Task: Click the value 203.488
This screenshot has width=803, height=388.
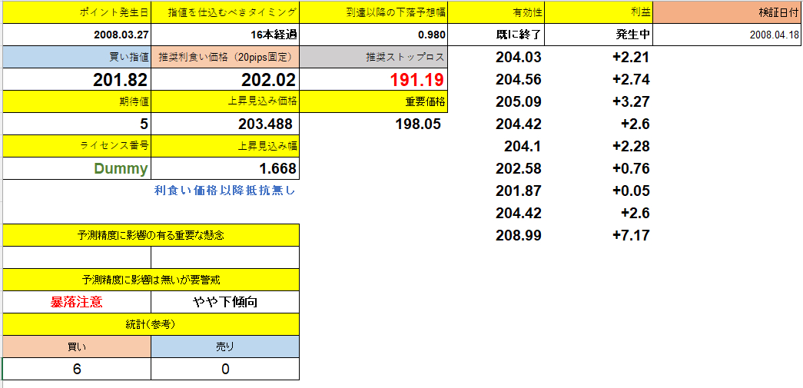Action: pos(225,124)
